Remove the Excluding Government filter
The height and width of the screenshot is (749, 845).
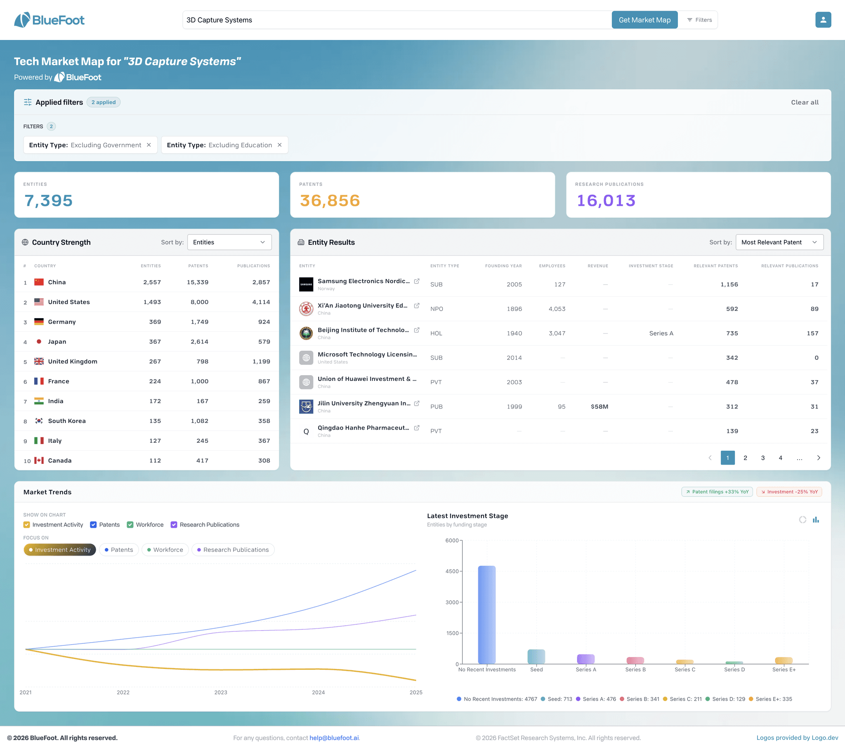149,145
